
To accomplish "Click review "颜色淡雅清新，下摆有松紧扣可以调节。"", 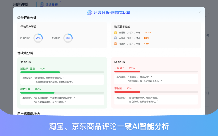I will click(54, 98).
